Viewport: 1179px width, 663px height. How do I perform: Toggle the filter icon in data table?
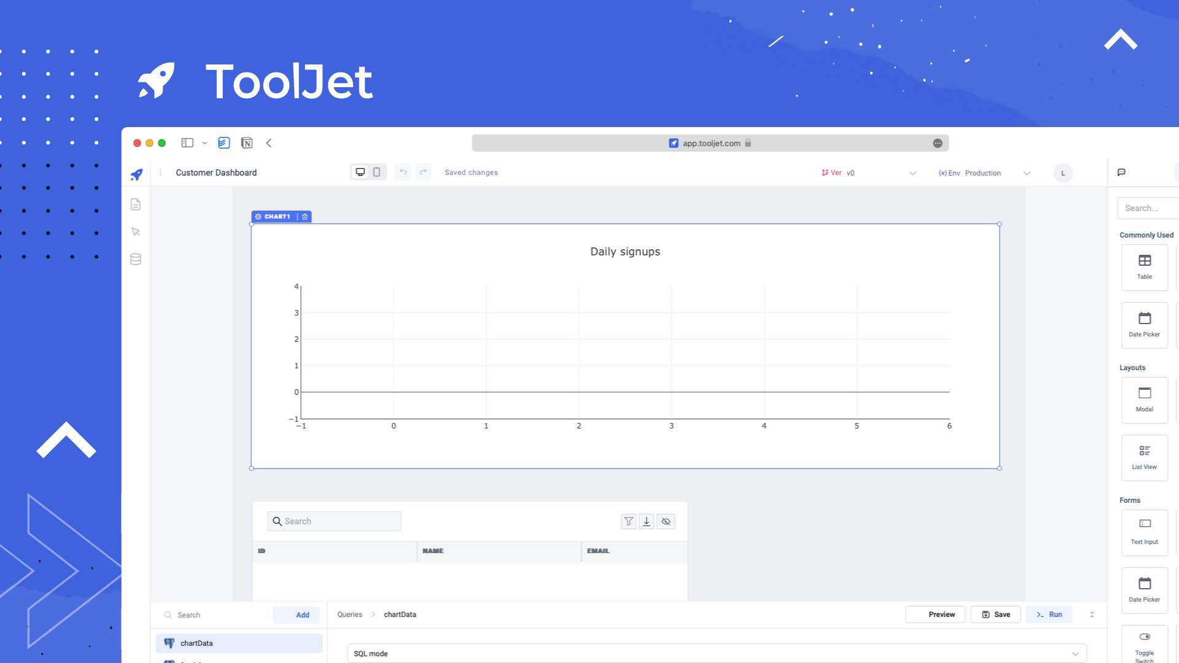tap(628, 521)
